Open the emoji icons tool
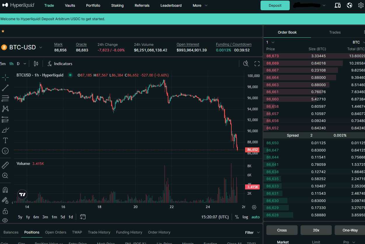 [x=5, y=151]
